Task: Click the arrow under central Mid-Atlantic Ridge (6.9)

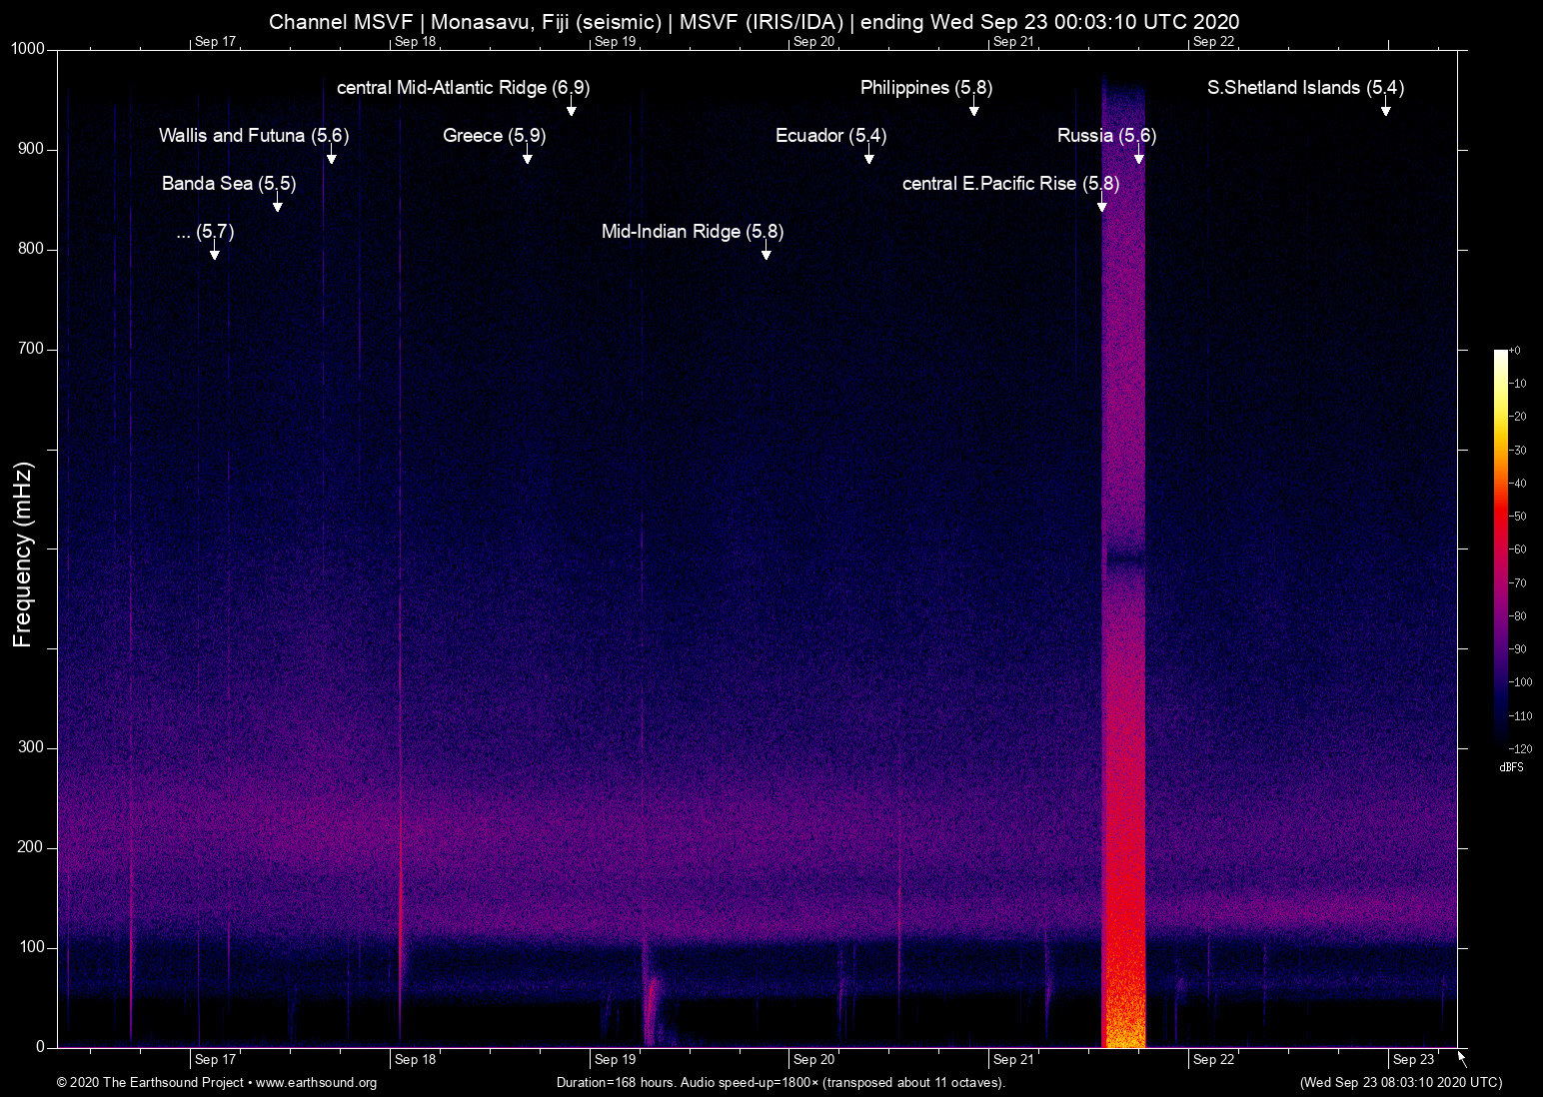Action: 571,110
